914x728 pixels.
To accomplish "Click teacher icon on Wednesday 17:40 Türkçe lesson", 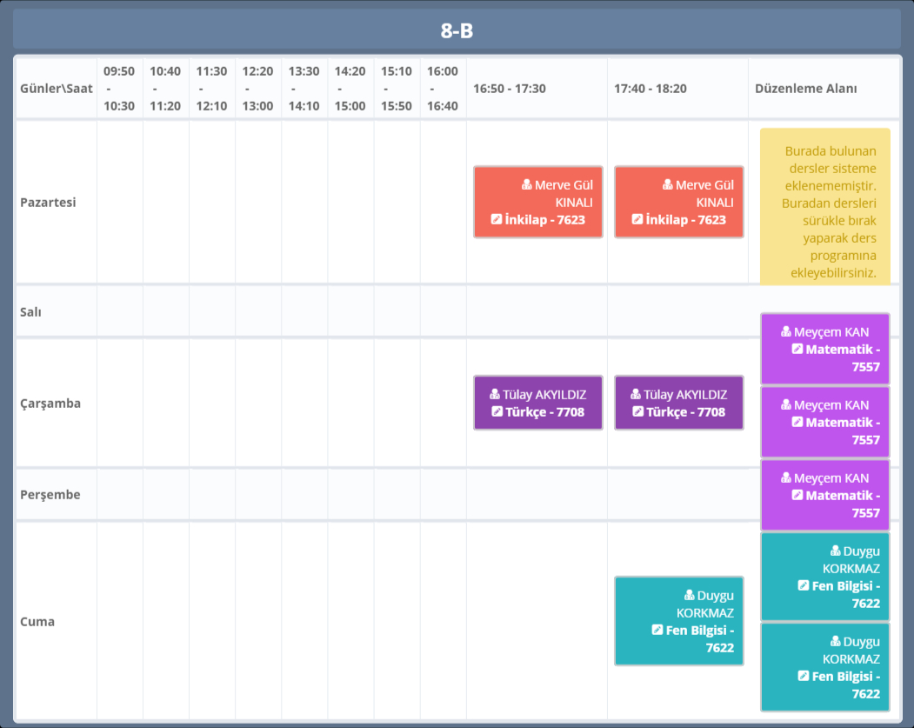I will [636, 395].
